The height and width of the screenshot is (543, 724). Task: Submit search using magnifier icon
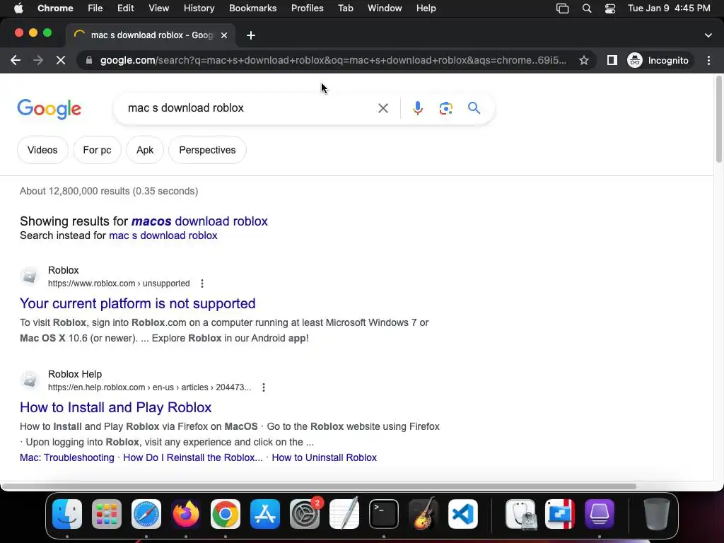coord(474,108)
